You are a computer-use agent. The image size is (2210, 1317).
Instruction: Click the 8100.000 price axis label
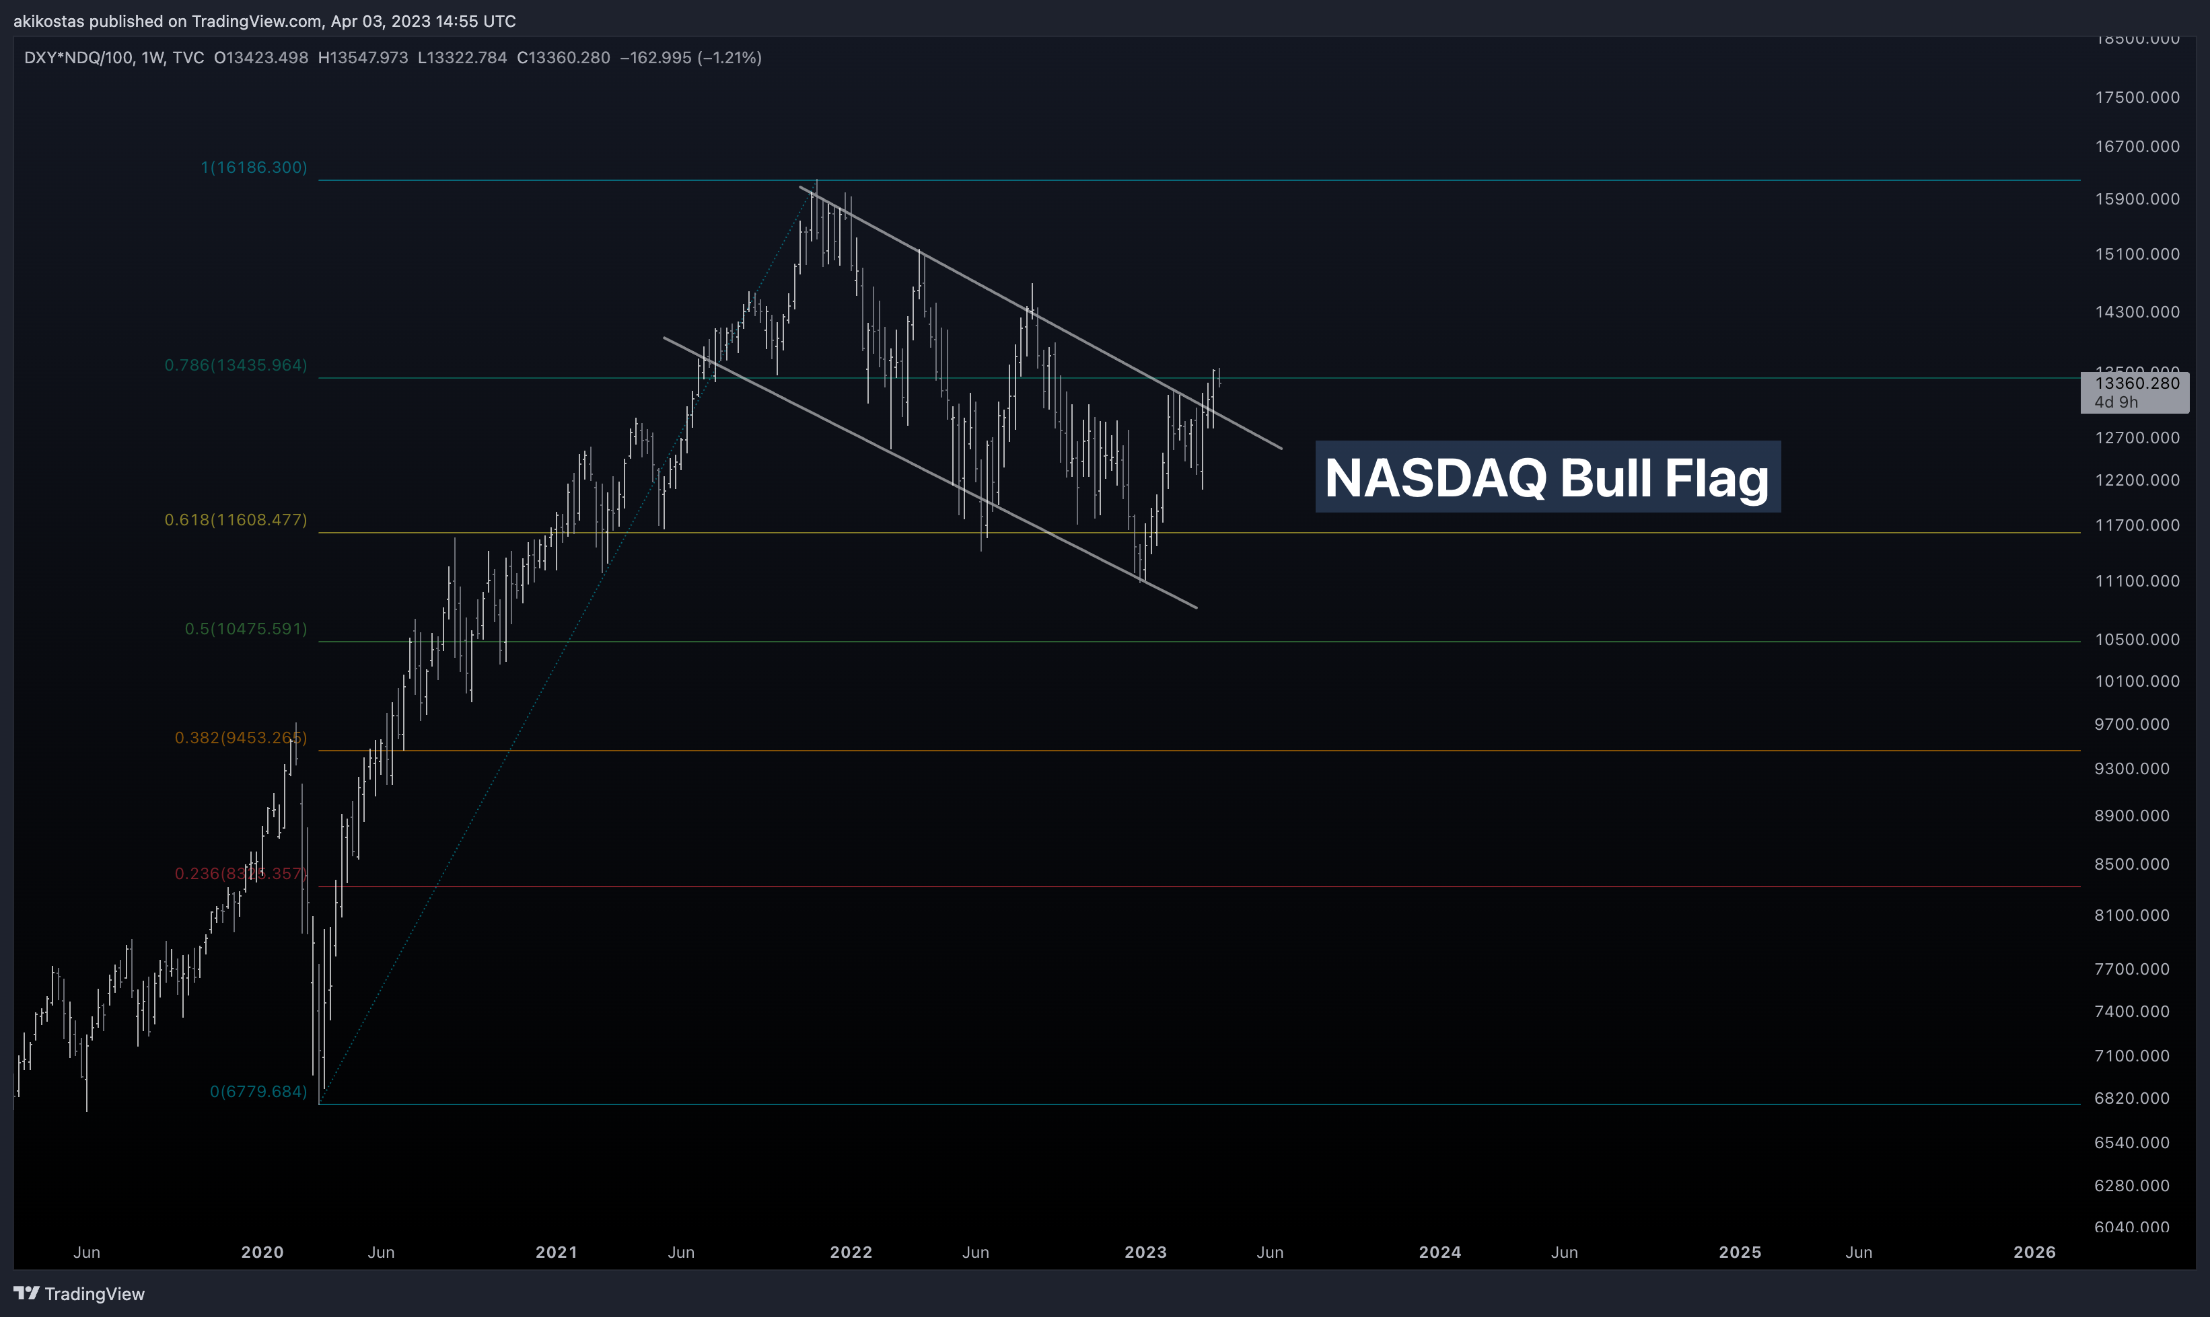[2132, 915]
